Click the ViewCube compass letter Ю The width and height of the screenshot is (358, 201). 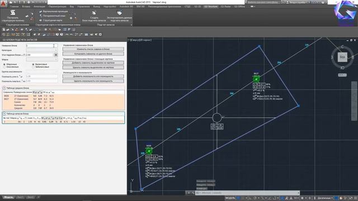342,68
